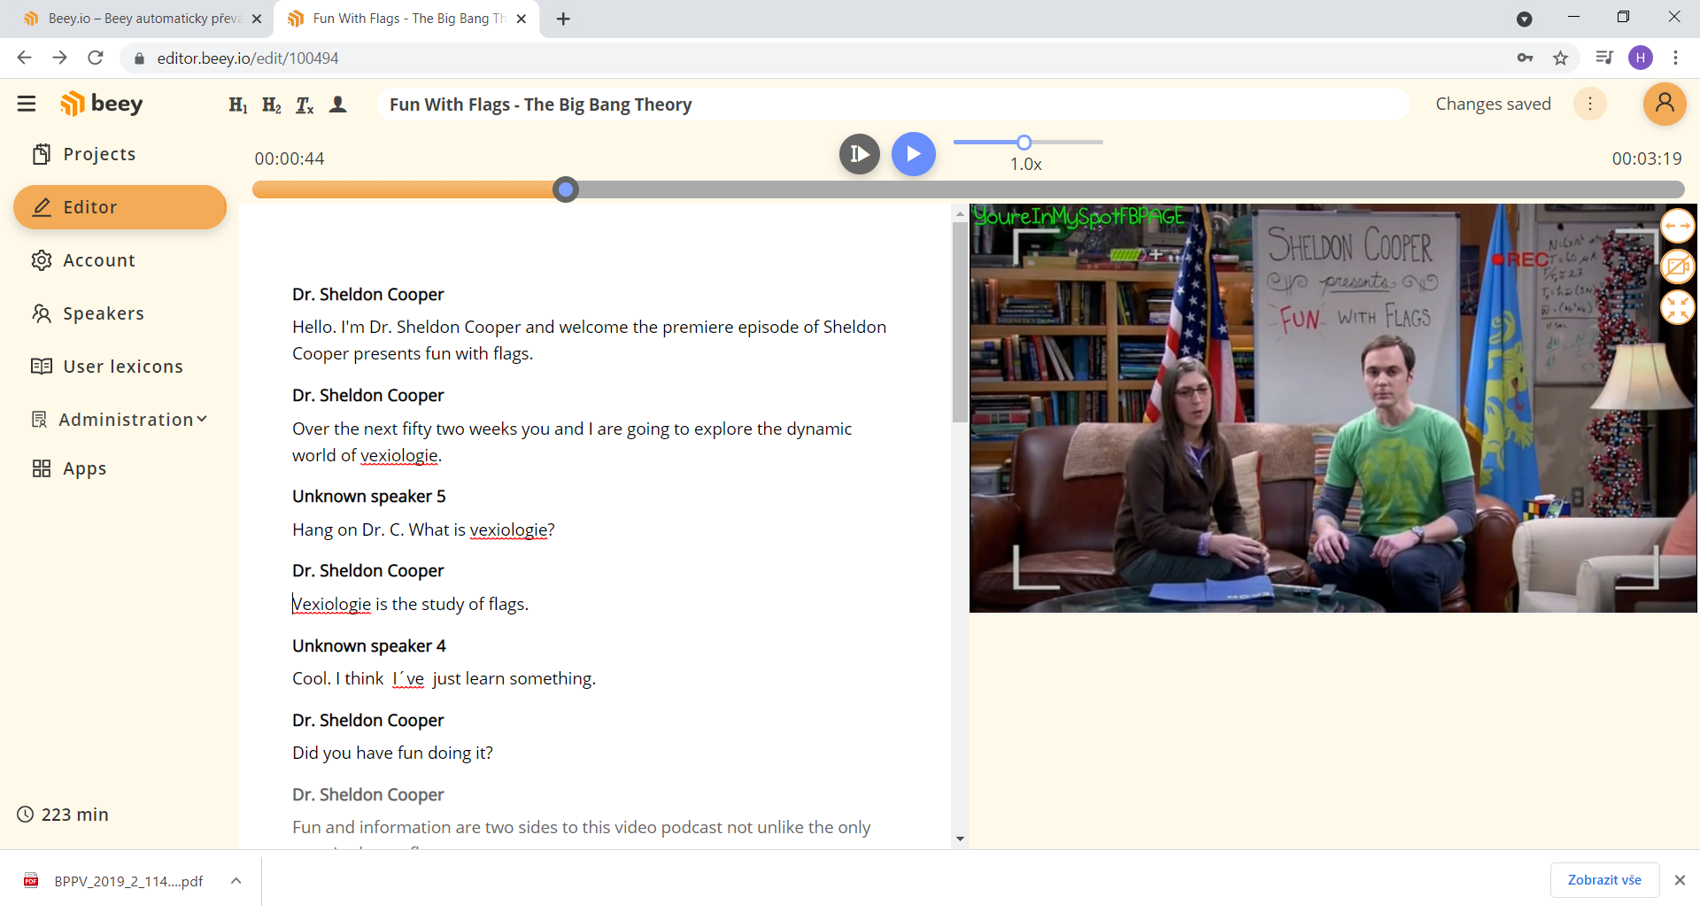Expand the downloaded BPPV PDF options chevron
Viewport: 1700px width, 912px height.
point(236,880)
